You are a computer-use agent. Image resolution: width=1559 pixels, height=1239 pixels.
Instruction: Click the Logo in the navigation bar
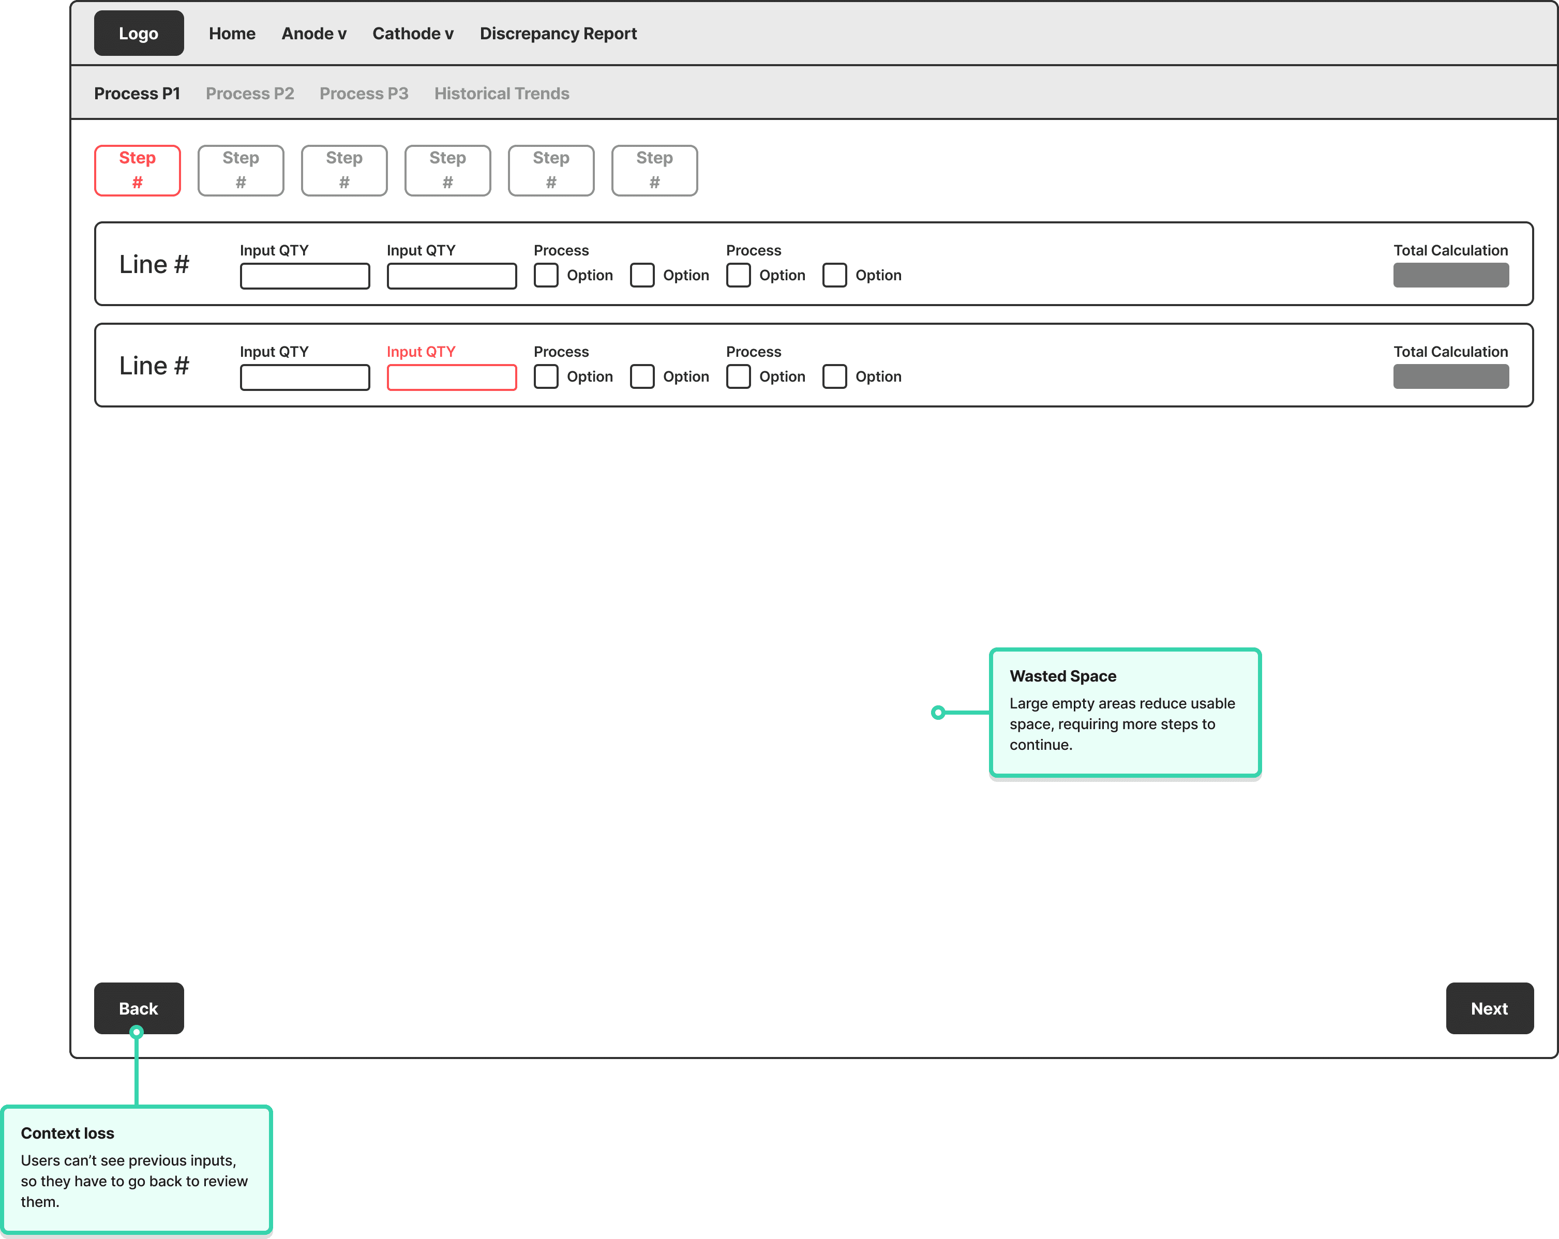(139, 33)
